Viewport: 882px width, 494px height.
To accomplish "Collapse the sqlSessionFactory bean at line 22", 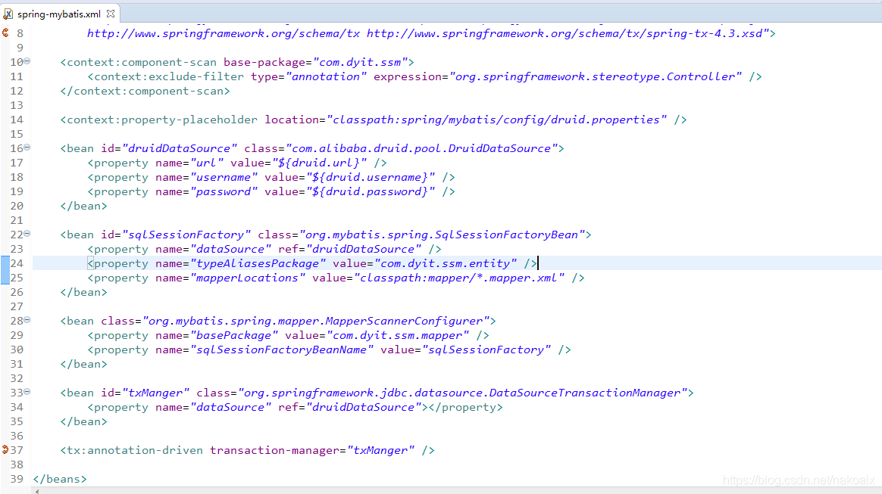I will click(x=27, y=234).
